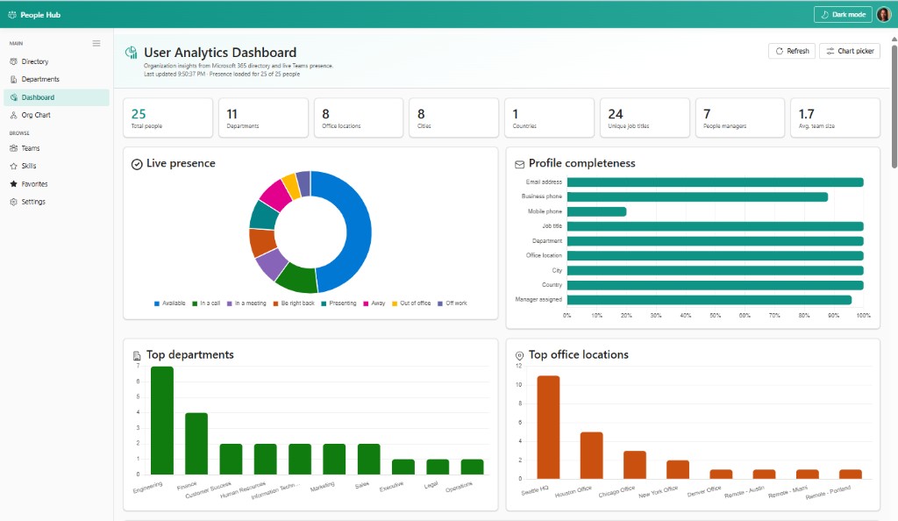Open the Org Chart page
Screen dimensions: 898x521
pyautogui.click(x=56, y=115)
